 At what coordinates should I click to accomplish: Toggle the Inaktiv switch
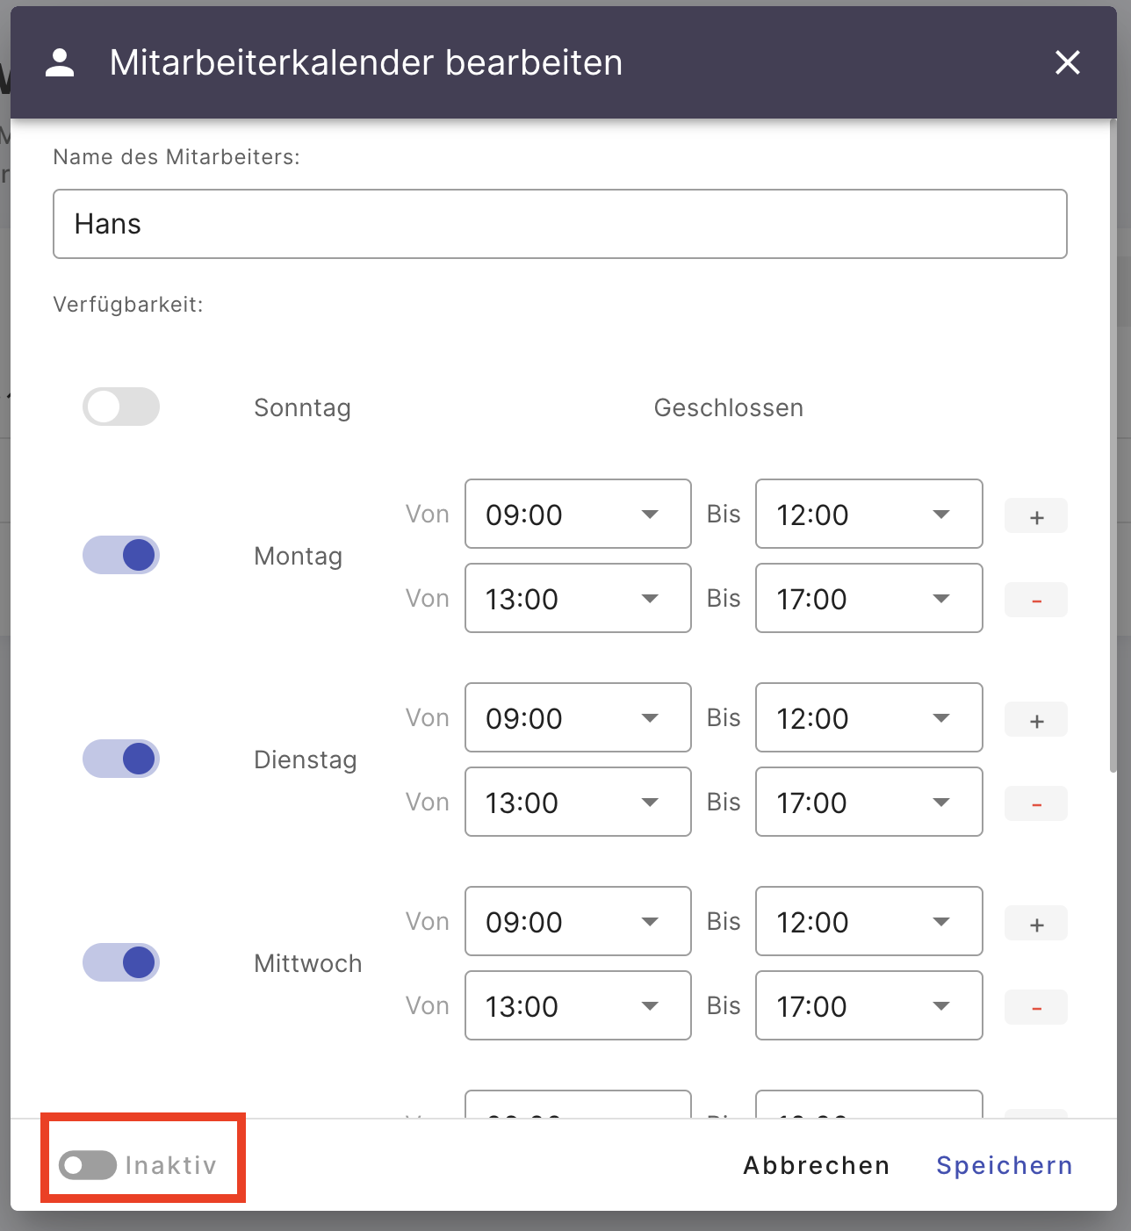click(x=88, y=1165)
